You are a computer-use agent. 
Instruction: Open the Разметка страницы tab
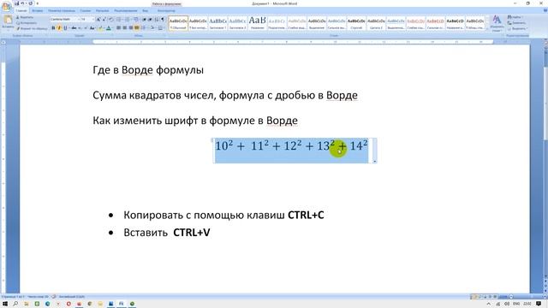(62, 10)
